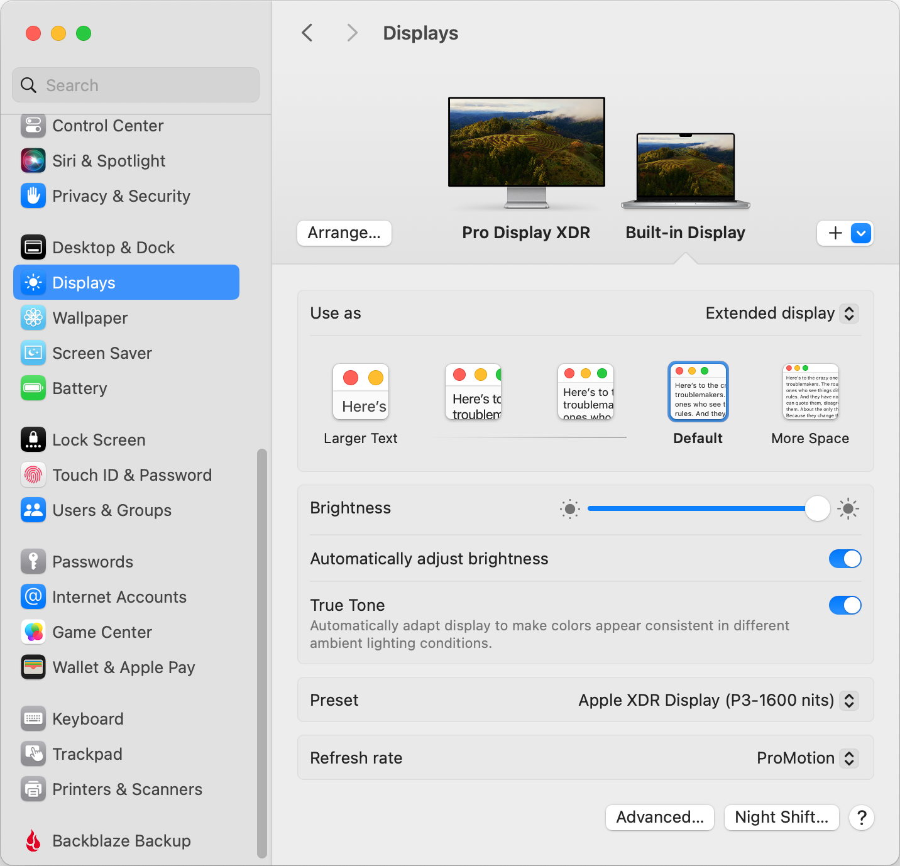Click the Search field in sidebar
The height and width of the screenshot is (866, 900).
pyautogui.click(x=136, y=85)
